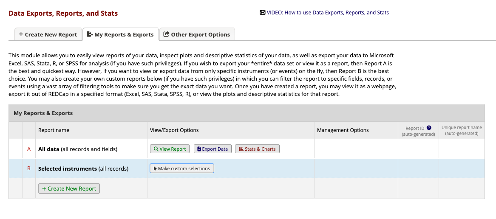This screenshot has height=219, width=496.
Task: Open the Other Export Options tab
Action: pyautogui.click(x=197, y=34)
